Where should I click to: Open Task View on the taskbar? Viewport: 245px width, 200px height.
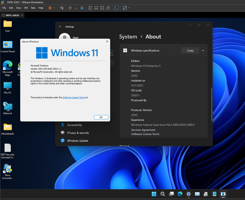(171, 194)
